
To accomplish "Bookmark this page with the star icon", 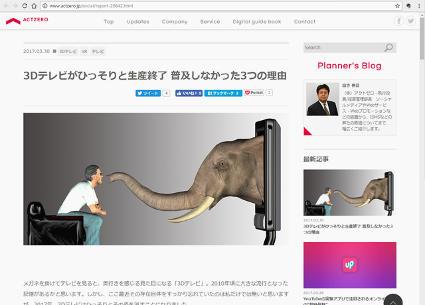I will (398, 5).
